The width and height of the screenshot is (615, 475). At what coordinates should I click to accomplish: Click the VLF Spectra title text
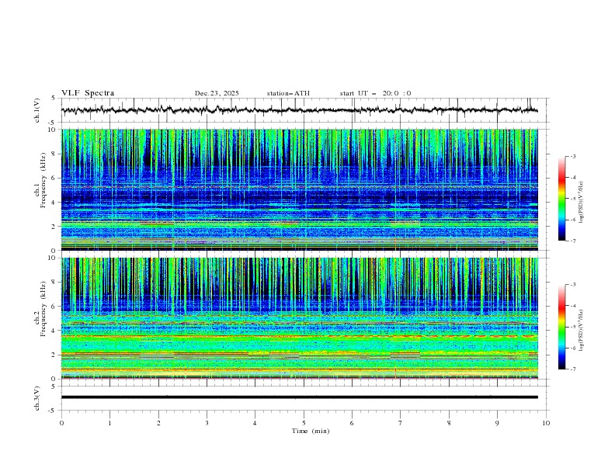pyautogui.click(x=88, y=93)
